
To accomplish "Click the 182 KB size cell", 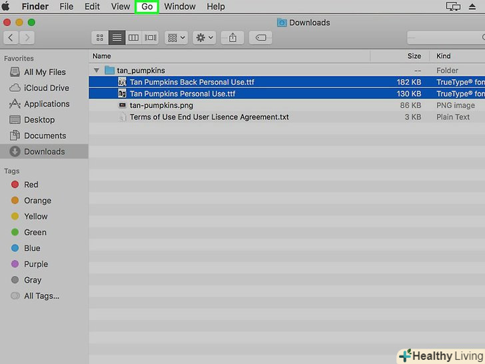I will pos(409,82).
